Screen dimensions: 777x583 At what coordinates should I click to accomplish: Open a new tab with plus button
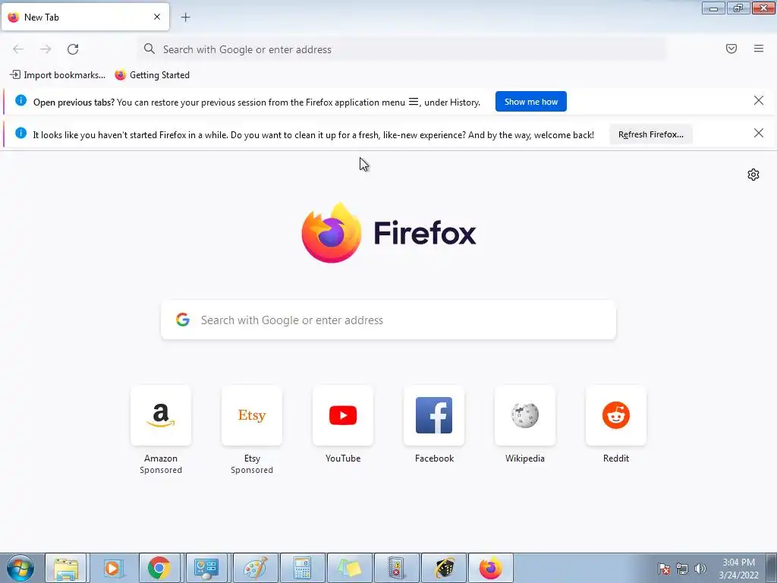185,17
